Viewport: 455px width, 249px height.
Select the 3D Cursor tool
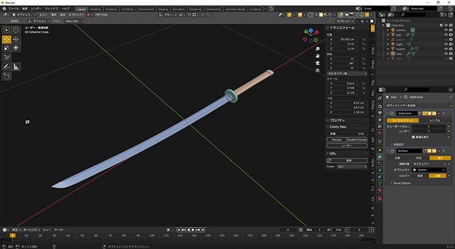click(x=16, y=30)
